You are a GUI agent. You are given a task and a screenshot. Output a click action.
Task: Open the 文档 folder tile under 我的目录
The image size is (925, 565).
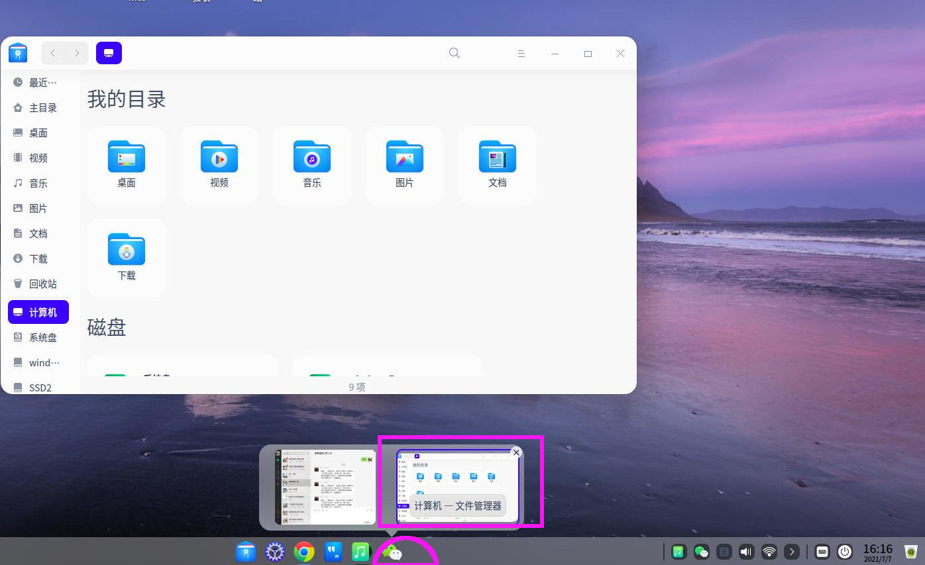(498, 165)
